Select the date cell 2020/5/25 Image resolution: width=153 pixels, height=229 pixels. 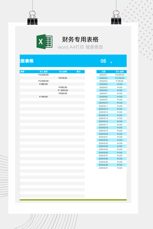(x=103, y=149)
